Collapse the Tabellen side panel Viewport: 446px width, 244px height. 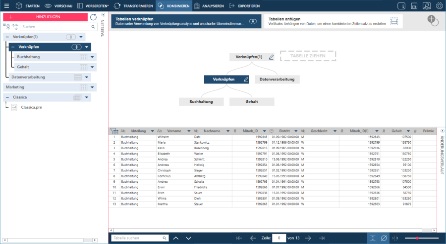tap(103, 15)
